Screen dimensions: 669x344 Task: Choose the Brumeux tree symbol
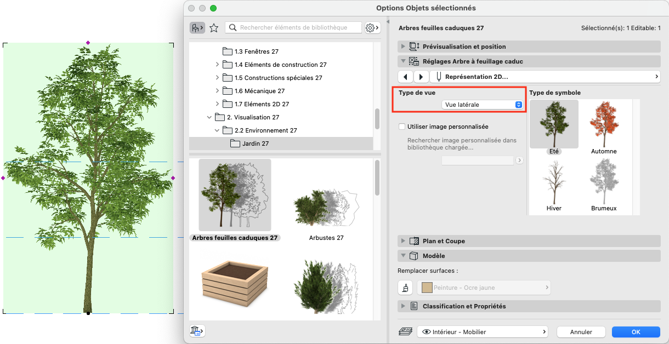pos(604,185)
